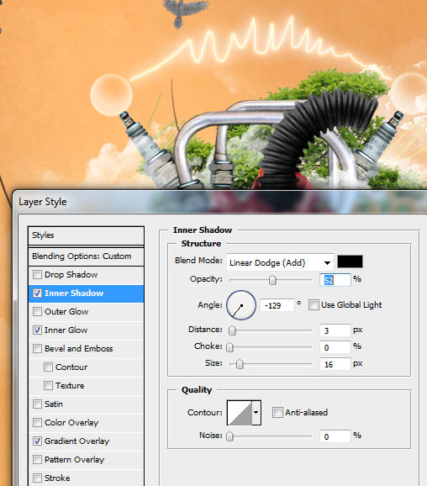Enable the Stroke checkbox
The width and height of the screenshot is (427, 486).
[x=38, y=478]
